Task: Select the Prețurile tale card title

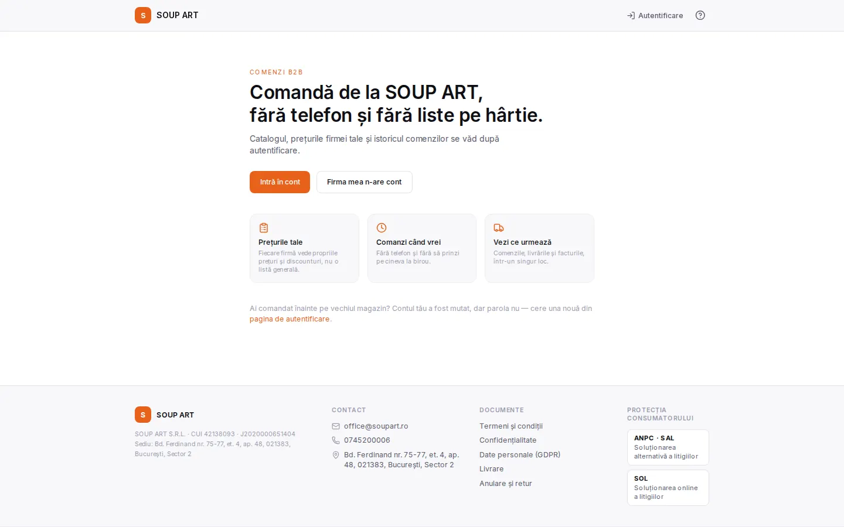Action: [281, 242]
